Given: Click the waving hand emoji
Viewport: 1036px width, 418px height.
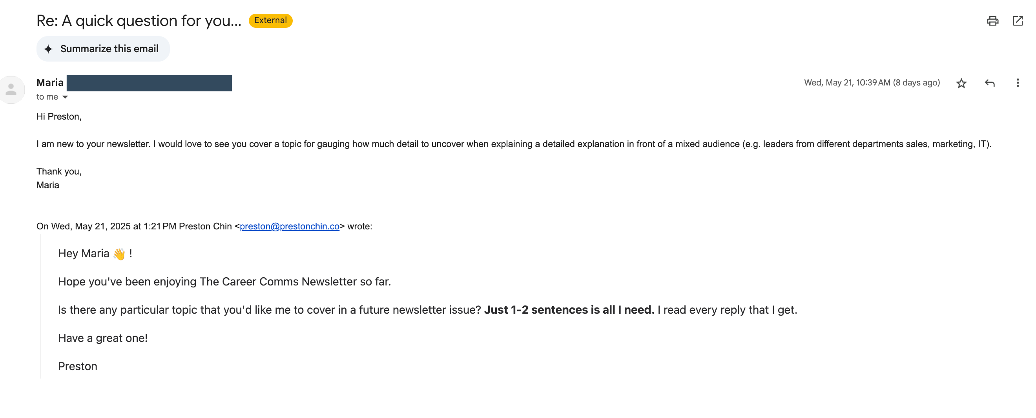Looking at the screenshot, I should click(119, 254).
